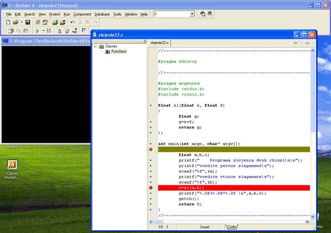Toggle breakpoint on the c=sl(a,b) line

(151, 188)
